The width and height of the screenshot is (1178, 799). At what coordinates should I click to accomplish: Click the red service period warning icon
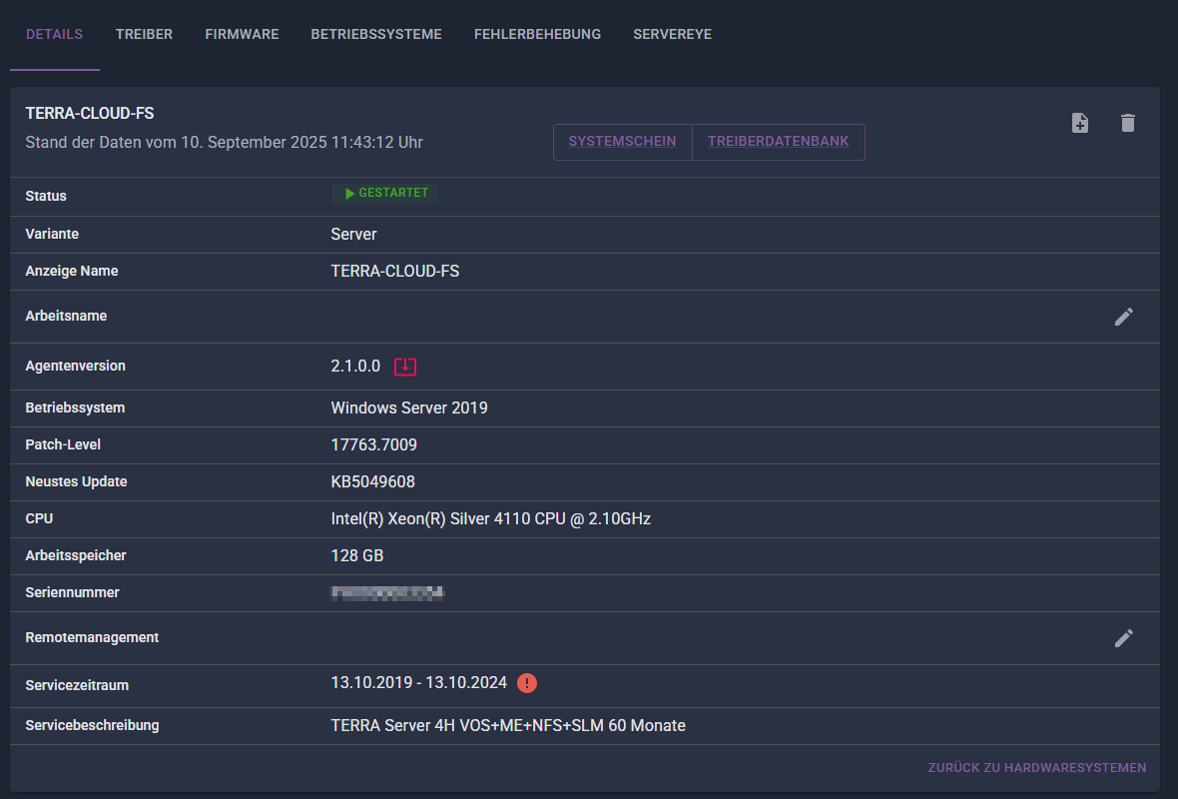tap(527, 683)
